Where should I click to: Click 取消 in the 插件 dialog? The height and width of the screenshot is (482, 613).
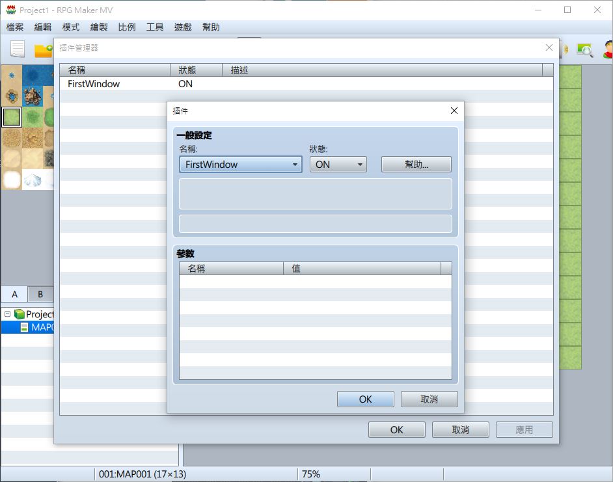pyautogui.click(x=429, y=399)
